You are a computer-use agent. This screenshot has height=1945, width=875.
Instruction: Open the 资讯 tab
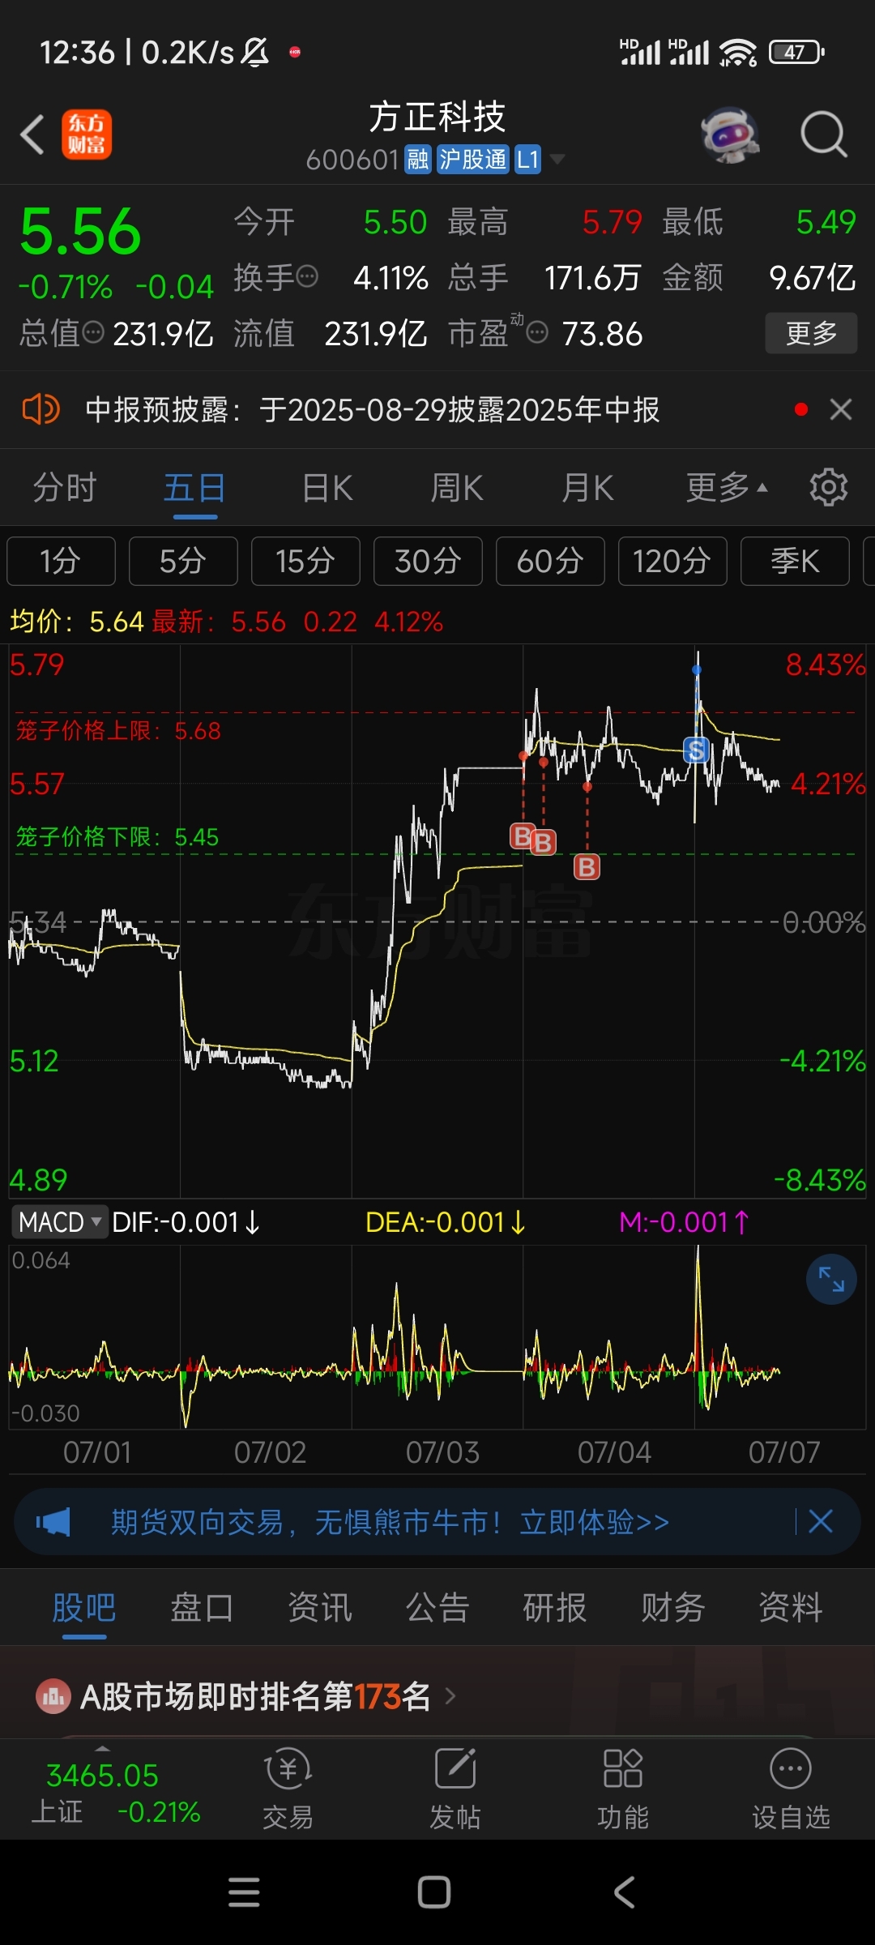(x=320, y=1608)
